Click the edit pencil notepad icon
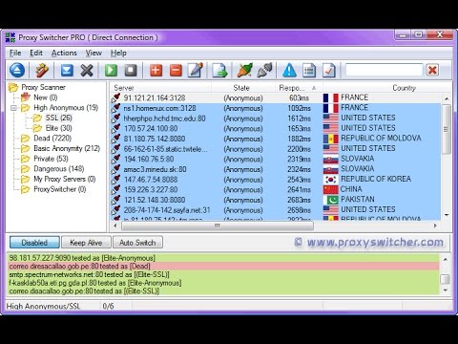The width and height of the screenshot is (458, 344). 196,70
